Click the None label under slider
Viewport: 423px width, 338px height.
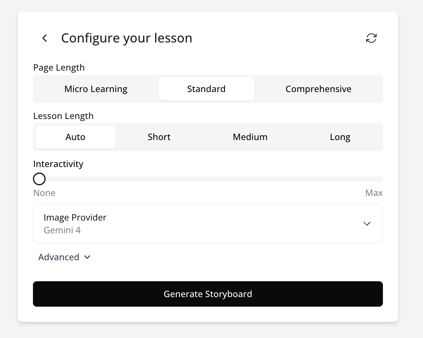coord(44,193)
